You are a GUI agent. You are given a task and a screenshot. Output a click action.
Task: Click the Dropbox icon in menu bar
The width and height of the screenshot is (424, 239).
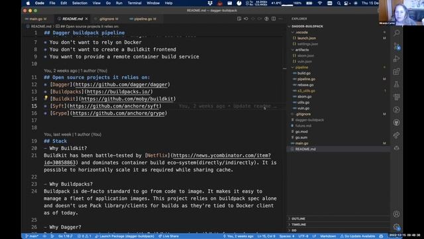click(210, 3)
